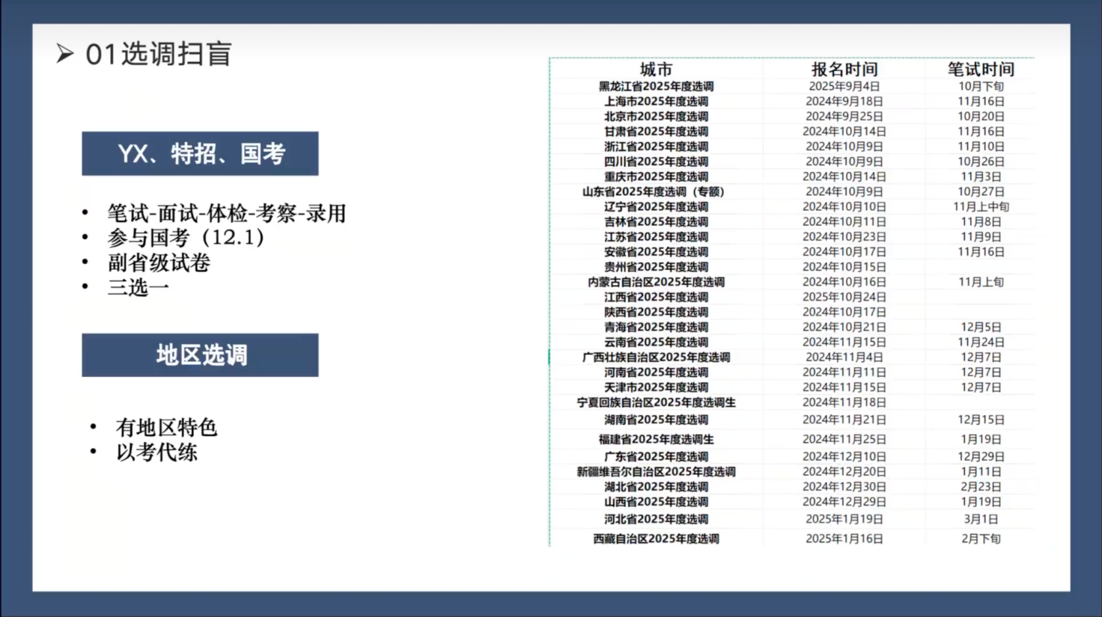The image size is (1102, 617).
Task: Select the 新疆维吾尔自治区2025年度选调 cell
Action: (x=656, y=472)
